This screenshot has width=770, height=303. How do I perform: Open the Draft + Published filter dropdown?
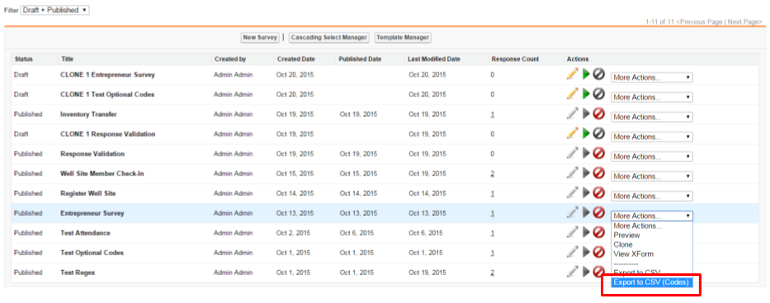point(54,10)
